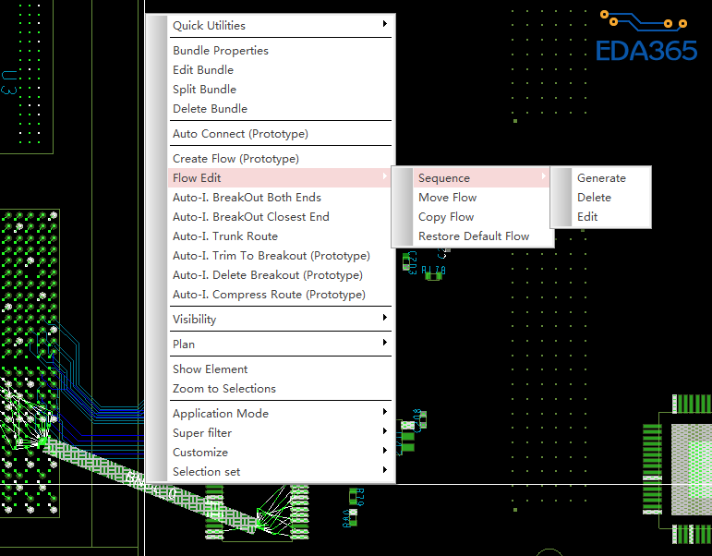Choose Create Flow (Prototype)
This screenshot has width=712, height=556.
pos(235,159)
